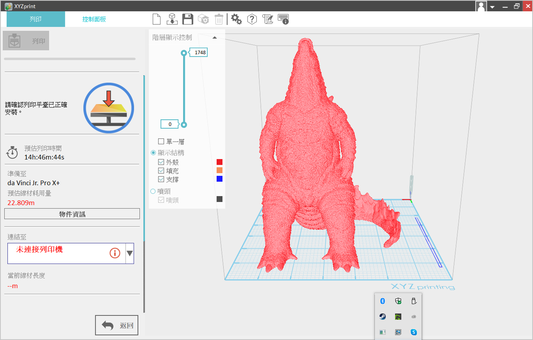Click the 返回 back button

pos(117,325)
